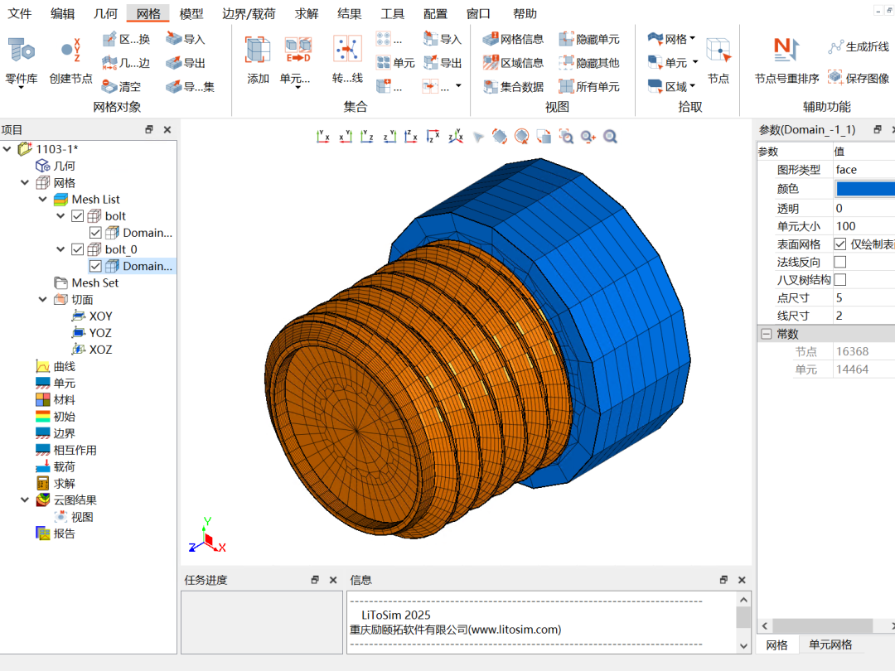Click 隐藏其他 hide others
Viewport: 895px width, 671px height.
point(588,63)
